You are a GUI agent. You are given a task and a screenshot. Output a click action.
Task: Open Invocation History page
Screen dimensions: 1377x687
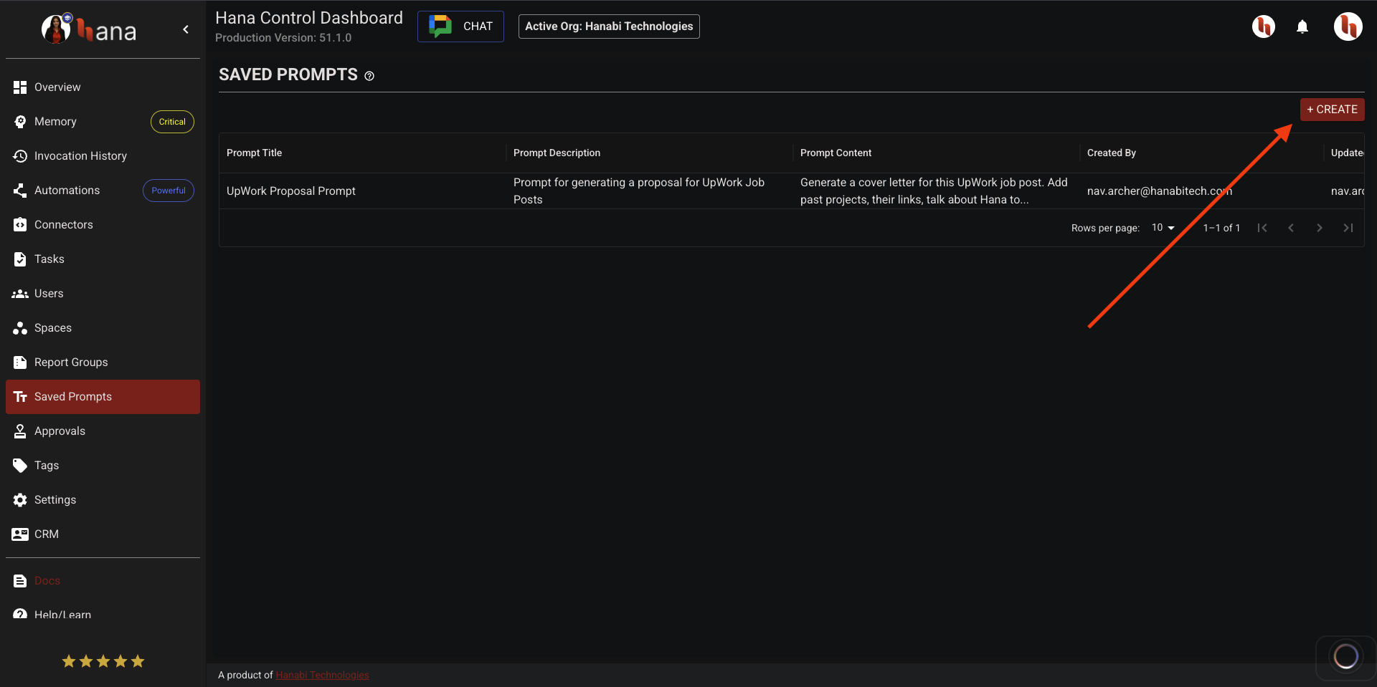click(x=103, y=156)
